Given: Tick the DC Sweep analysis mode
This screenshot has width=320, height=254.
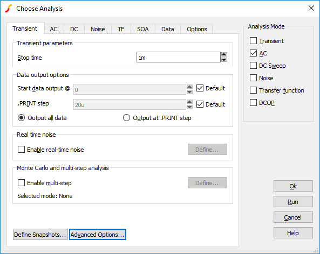Looking at the screenshot, I should [253, 66].
